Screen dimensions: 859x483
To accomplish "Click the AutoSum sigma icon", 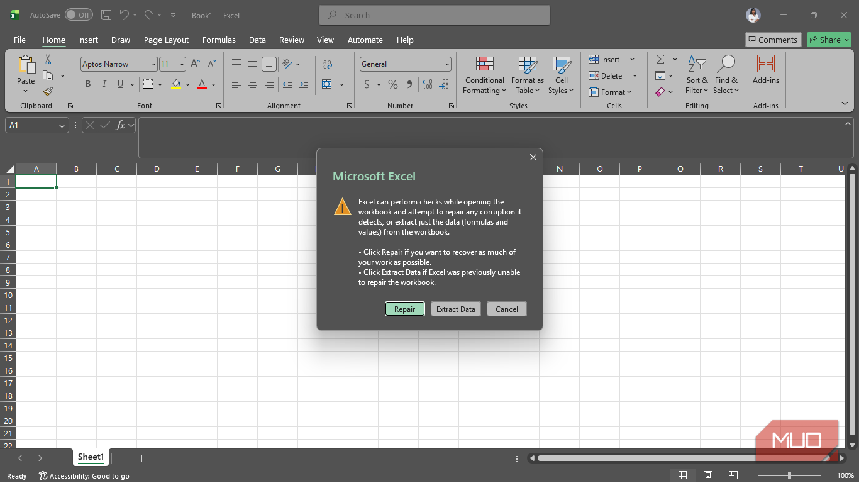I will (660, 60).
